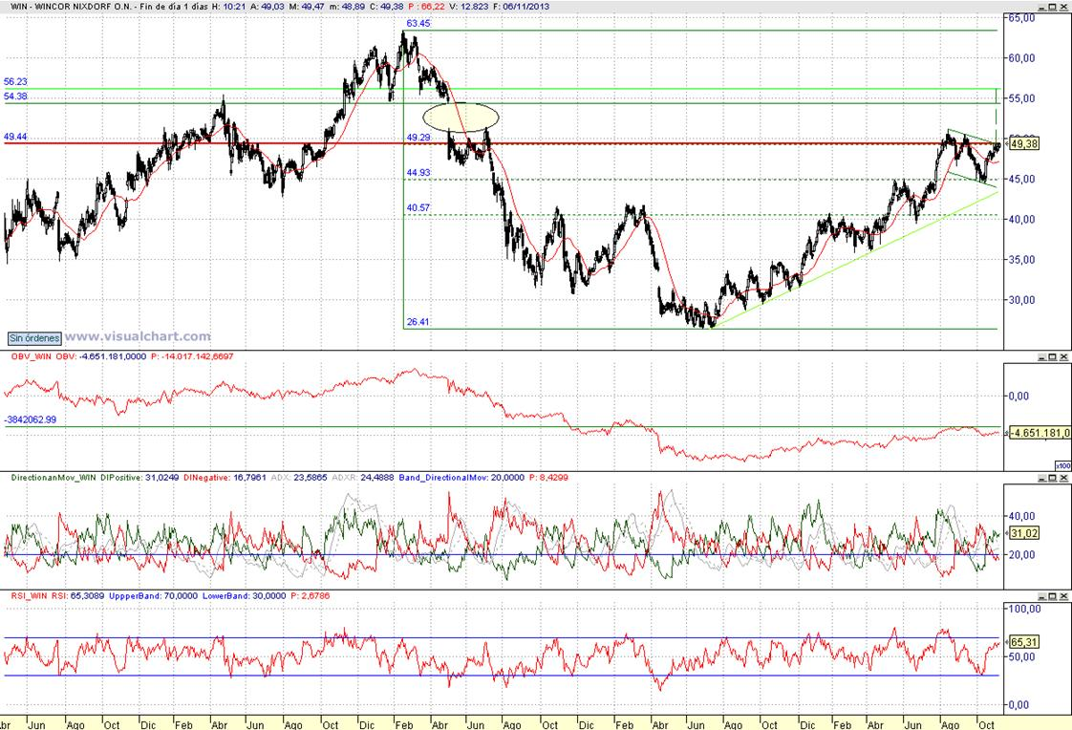Minimize the RSI_WIN indicator panel
This screenshot has height=730, width=1072.
(1042, 596)
